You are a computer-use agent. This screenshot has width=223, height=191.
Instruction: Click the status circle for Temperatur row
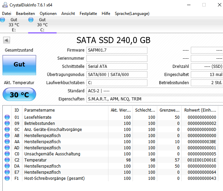point(7,160)
